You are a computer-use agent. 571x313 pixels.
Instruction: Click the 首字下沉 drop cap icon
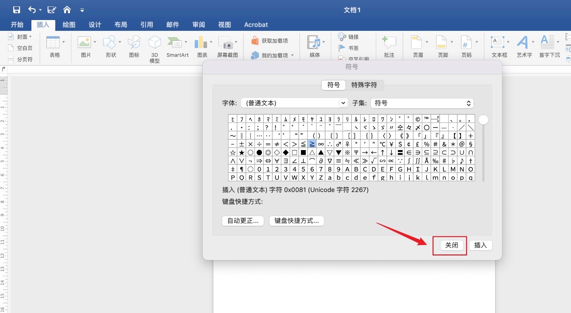click(547, 42)
